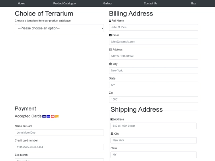Focus the Billing Zip field
The image size is (215, 161).
(153, 99)
